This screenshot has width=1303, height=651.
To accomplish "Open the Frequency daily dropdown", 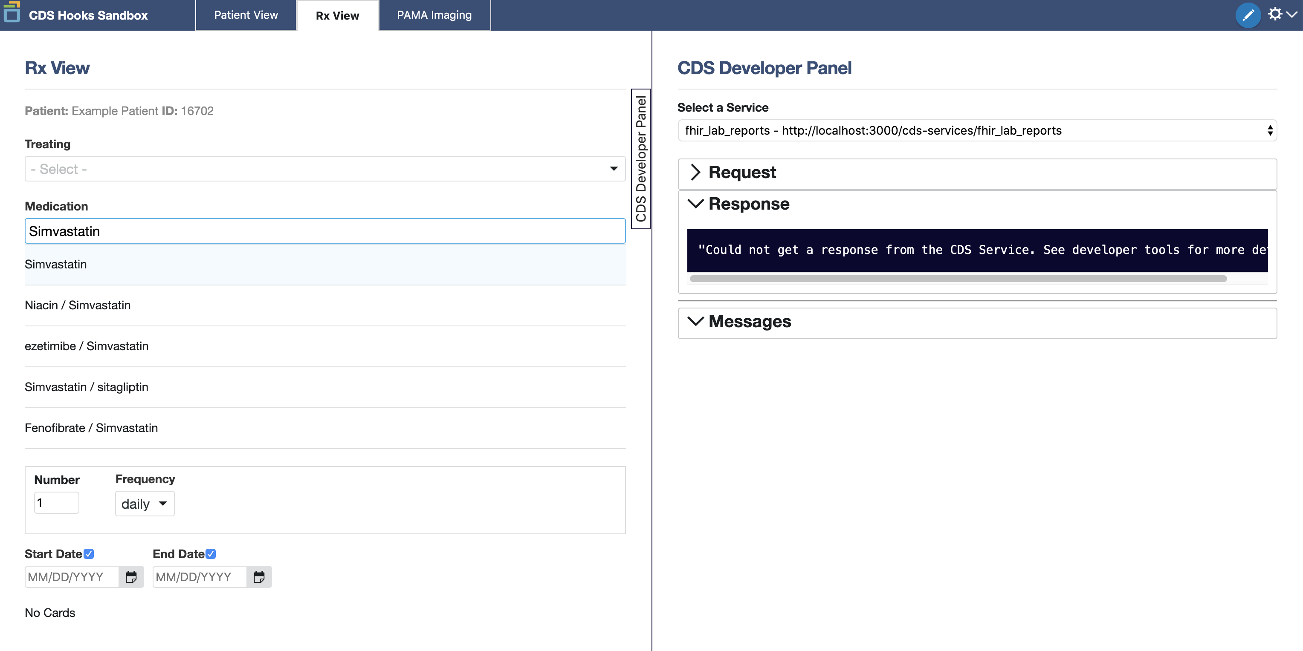I will point(145,504).
